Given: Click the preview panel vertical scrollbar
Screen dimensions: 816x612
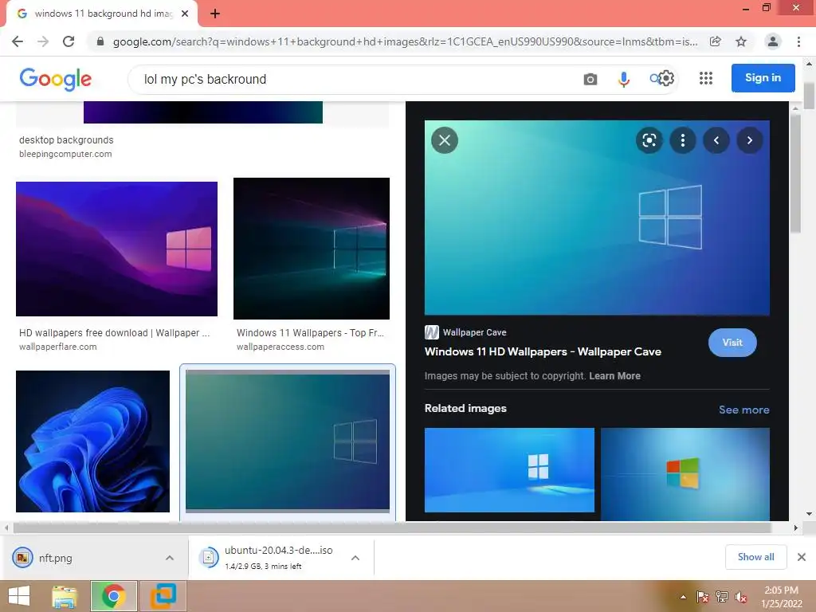Looking at the screenshot, I should click(794, 173).
